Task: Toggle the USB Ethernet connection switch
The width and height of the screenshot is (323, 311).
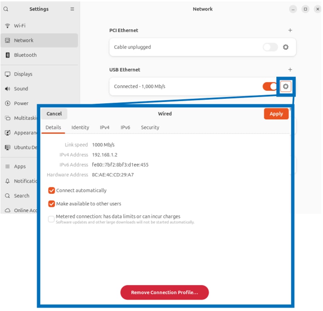Action: pos(270,86)
